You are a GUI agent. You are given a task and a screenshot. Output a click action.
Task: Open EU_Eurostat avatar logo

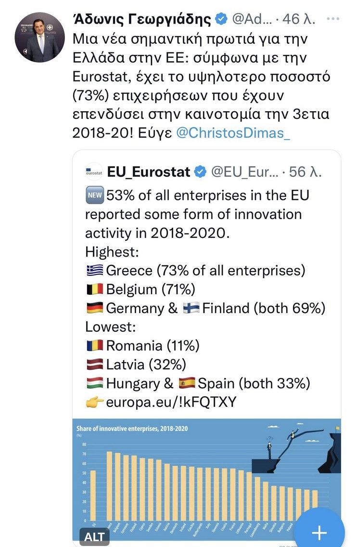(94, 172)
